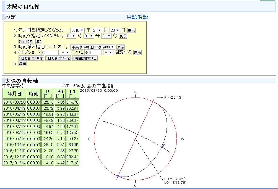Open the interval unit dropdown before ごとに
This screenshot has width=278, height=189.
65,53
